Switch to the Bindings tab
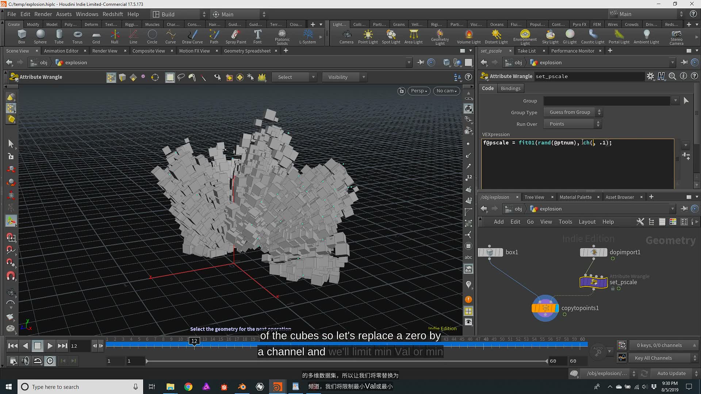The height and width of the screenshot is (394, 701). [511, 88]
